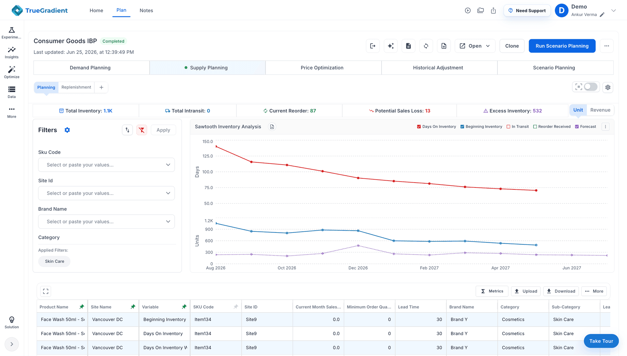This screenshot has height=356, width=627.
Task: Click the table Download button
Action: pyautogui.click(x=561, y=291)
